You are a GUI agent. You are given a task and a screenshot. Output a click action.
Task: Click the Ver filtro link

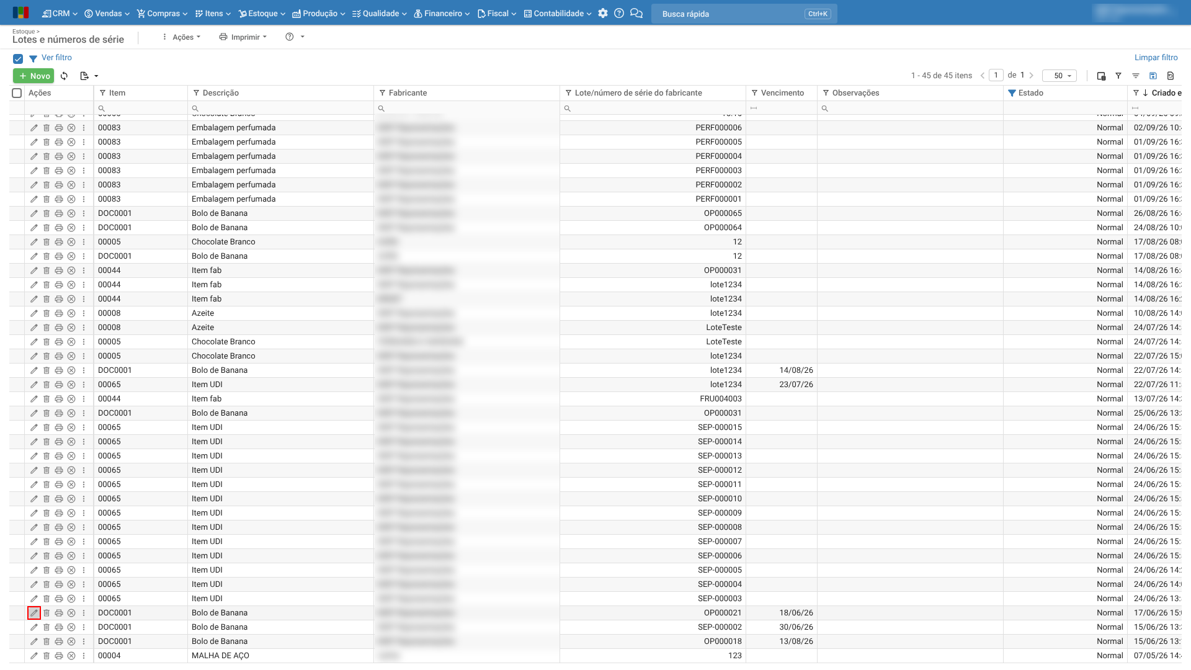(56, 58)
